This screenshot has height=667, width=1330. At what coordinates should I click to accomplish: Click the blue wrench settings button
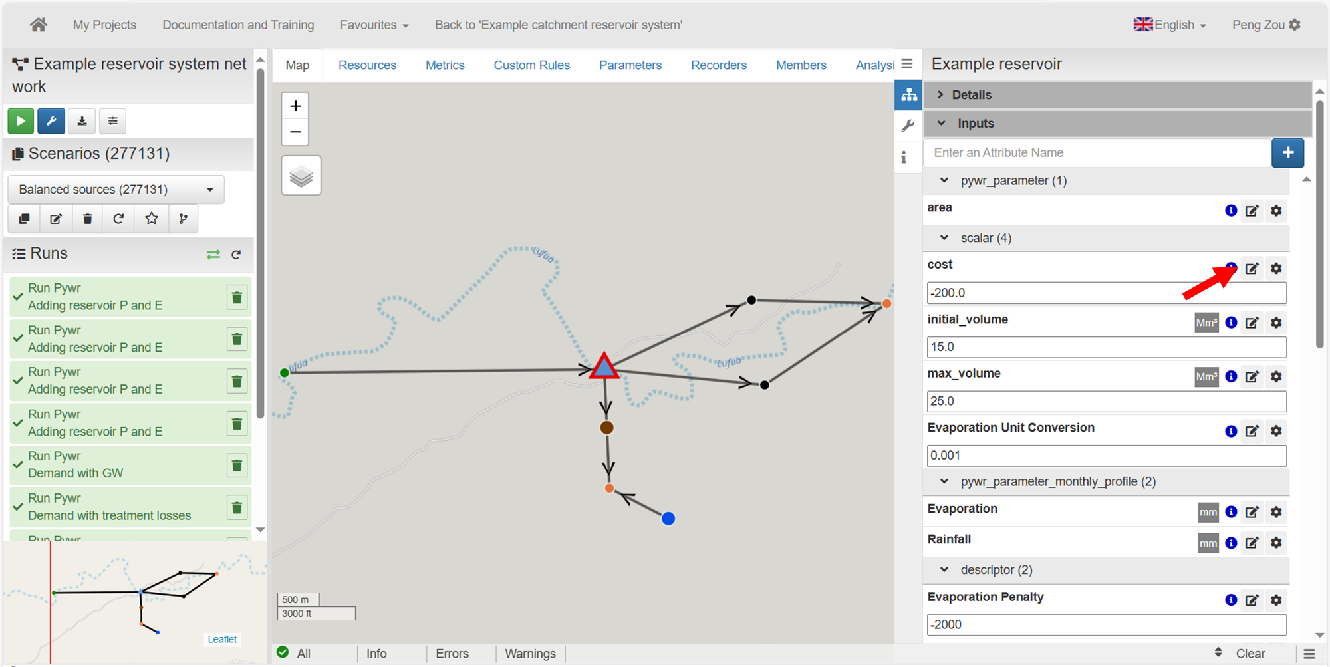[x=51, y=121]
